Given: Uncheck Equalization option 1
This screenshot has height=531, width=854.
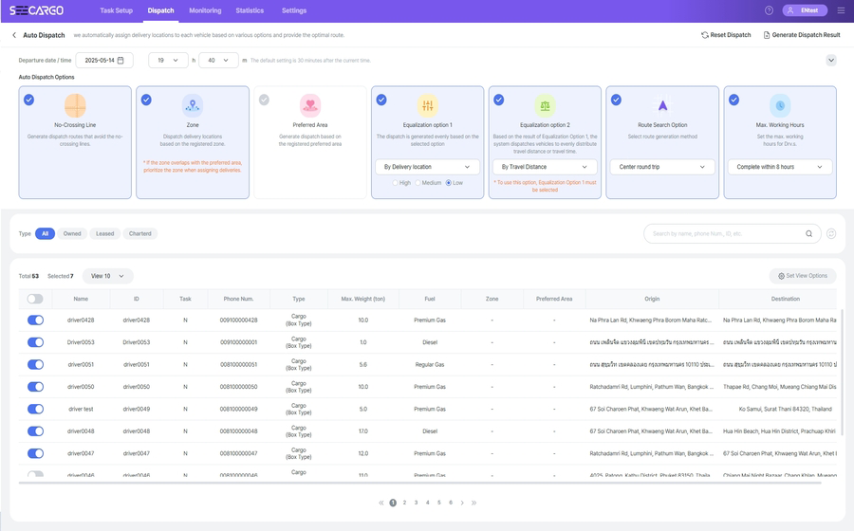Looking at the screenshot, I should (x=381, y=100).
